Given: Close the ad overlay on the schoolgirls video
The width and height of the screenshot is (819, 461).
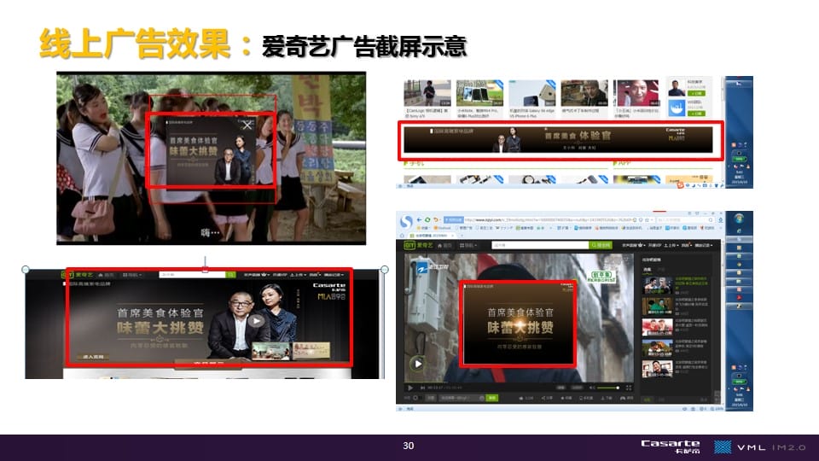Looking at the screenshot, I should [x=247, y=125].
